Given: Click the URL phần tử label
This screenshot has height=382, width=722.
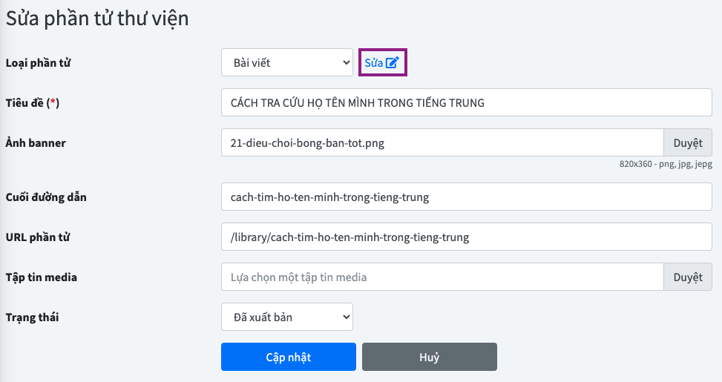Looking at the screenshot, I should [38, 237].
